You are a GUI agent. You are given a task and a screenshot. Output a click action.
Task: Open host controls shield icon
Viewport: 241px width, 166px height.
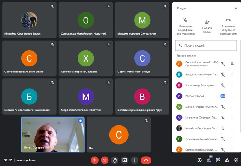click(x=236, y=160)
